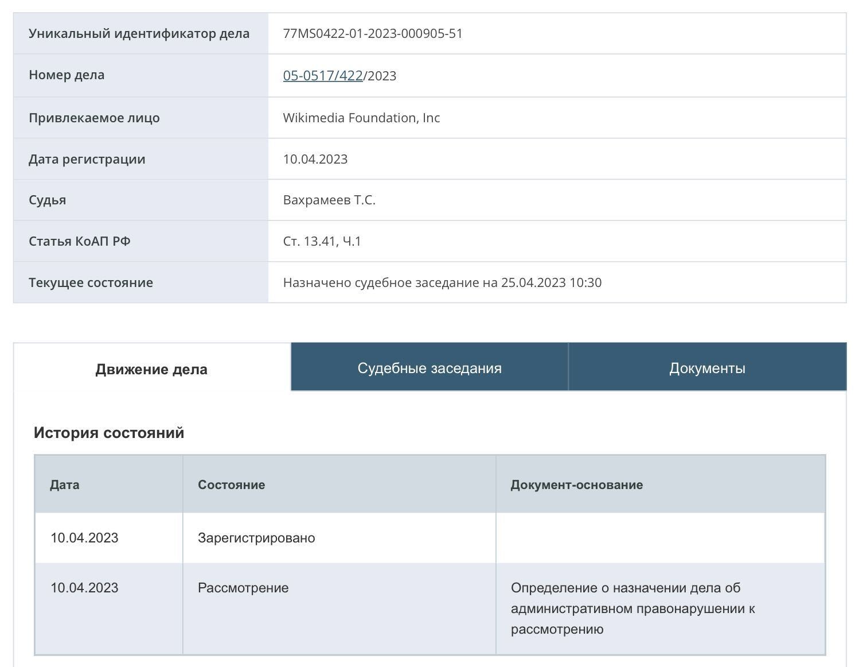Click the Wikimedia Foundation, Inc value
This screenshot has height=667, width=859.
(x=361, y=118)
